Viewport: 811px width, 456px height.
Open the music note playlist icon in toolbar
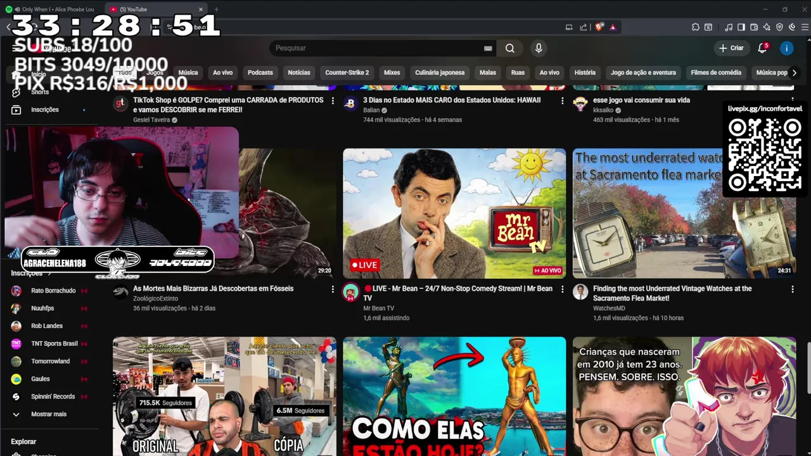(x=729, y=27)
